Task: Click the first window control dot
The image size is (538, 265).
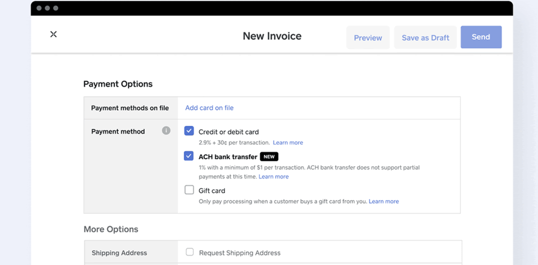Action: pos(39,8)
